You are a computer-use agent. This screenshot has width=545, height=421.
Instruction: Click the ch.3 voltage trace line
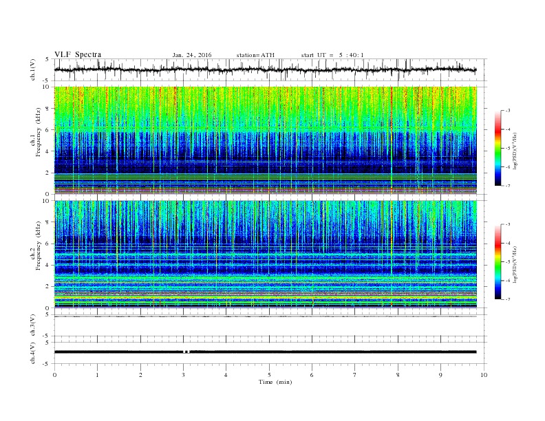pos(266,316)
